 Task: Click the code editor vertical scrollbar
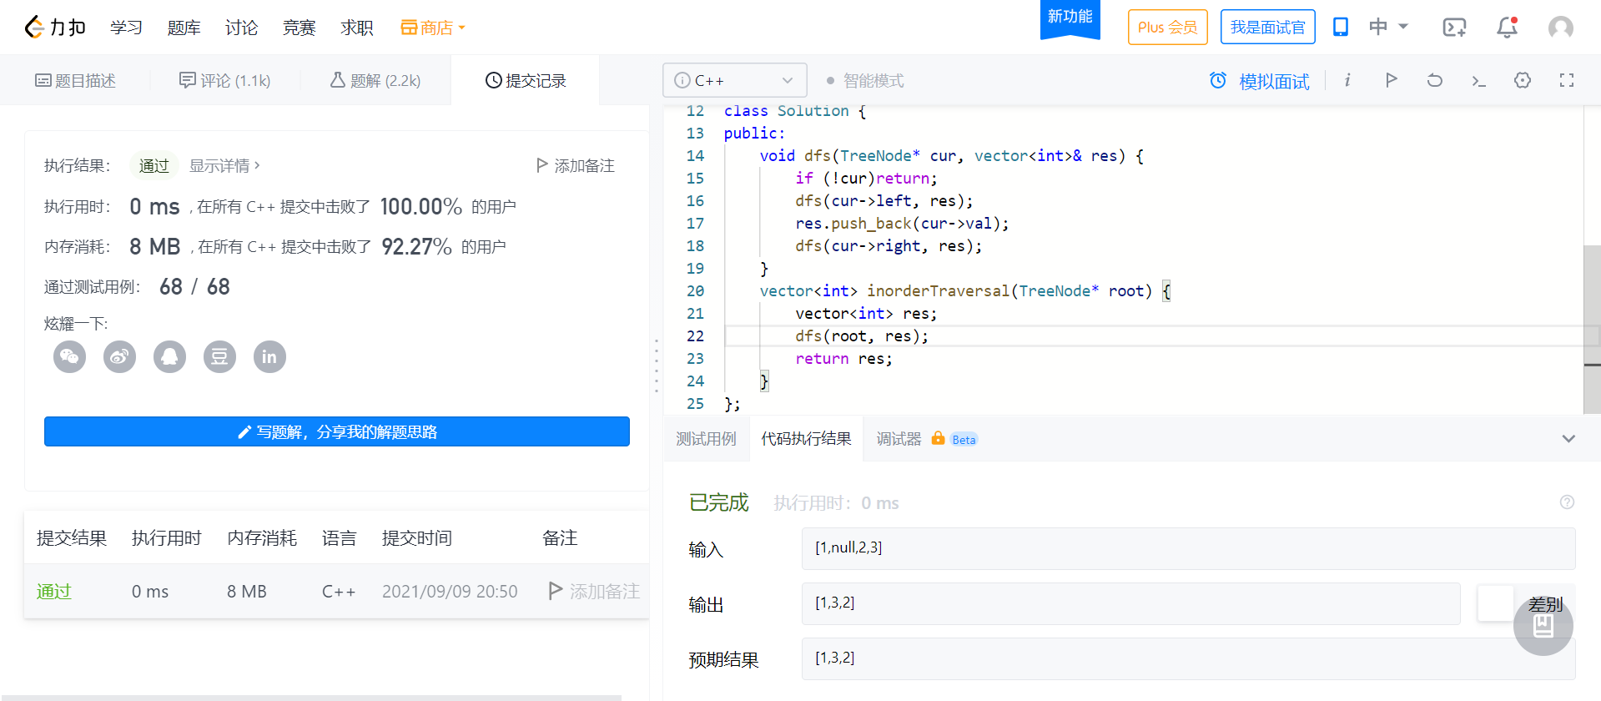(1592, 330)
